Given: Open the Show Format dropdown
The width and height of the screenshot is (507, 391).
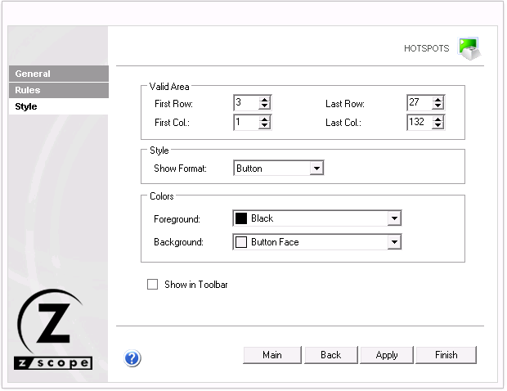Looking at the screenshot, I should pyautogui.click(x=316, y=169).
